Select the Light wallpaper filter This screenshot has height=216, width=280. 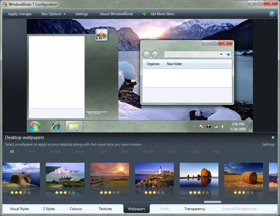194,151
